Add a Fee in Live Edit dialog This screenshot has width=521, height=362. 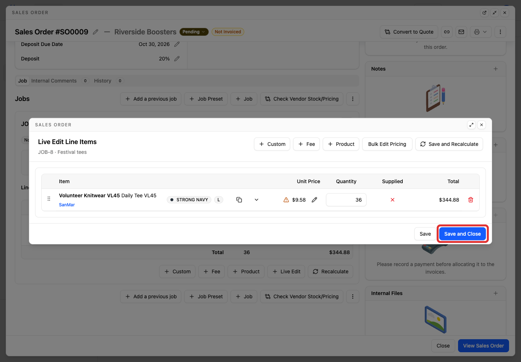click(306, 144)
